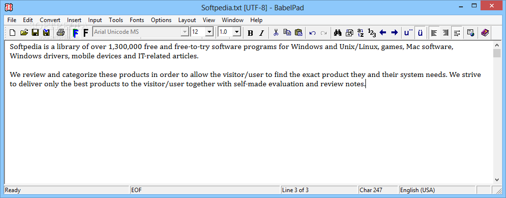Click the decomposed u with diaeresis icon
Screen dimensions: 506x198
coord(408,33)
